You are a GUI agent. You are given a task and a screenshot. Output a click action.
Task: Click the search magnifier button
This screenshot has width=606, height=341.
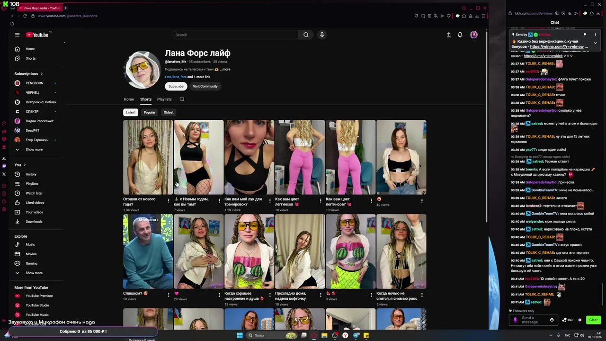(x=306, y=35)
